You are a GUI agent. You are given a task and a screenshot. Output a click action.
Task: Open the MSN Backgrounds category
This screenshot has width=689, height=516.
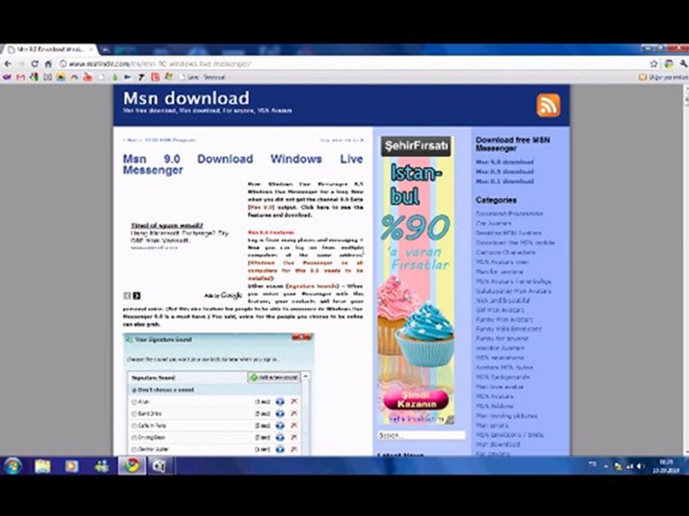pos(502,377)
